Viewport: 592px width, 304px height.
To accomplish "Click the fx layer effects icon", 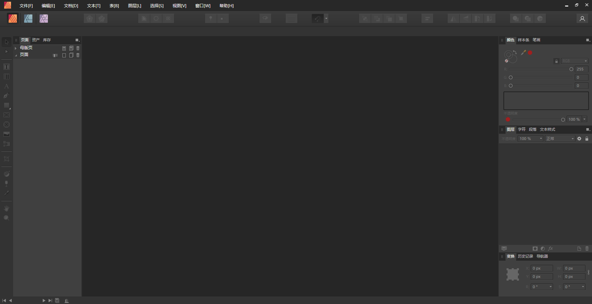I will [x=550, y=249].
